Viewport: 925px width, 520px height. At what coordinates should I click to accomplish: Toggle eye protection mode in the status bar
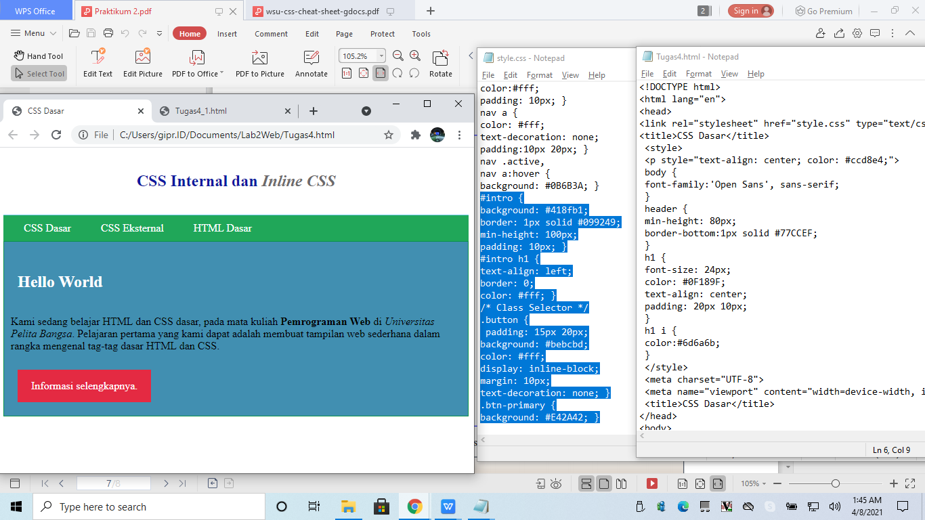[557, 483]
